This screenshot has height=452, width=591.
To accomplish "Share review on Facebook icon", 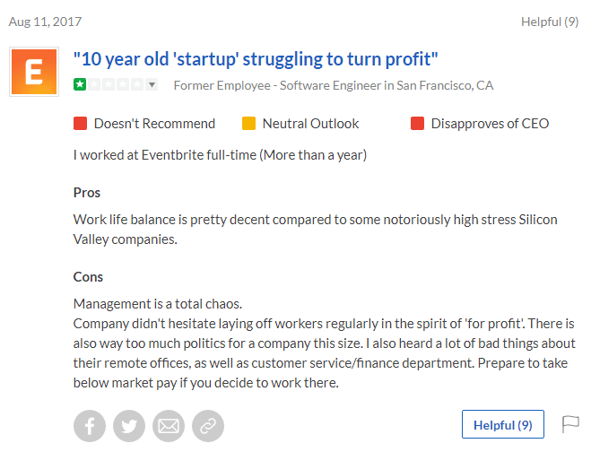I will pos(90,426).
